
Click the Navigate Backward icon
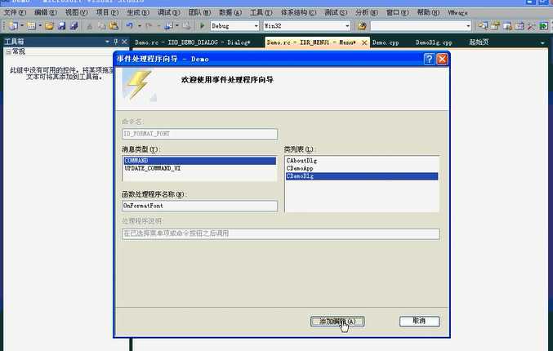[x=168, y=26]
